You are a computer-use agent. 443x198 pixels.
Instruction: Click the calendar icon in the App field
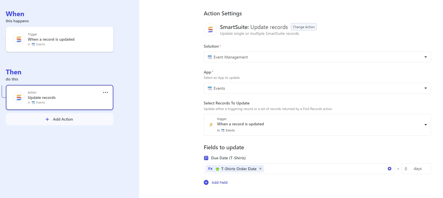pos(210,88)
